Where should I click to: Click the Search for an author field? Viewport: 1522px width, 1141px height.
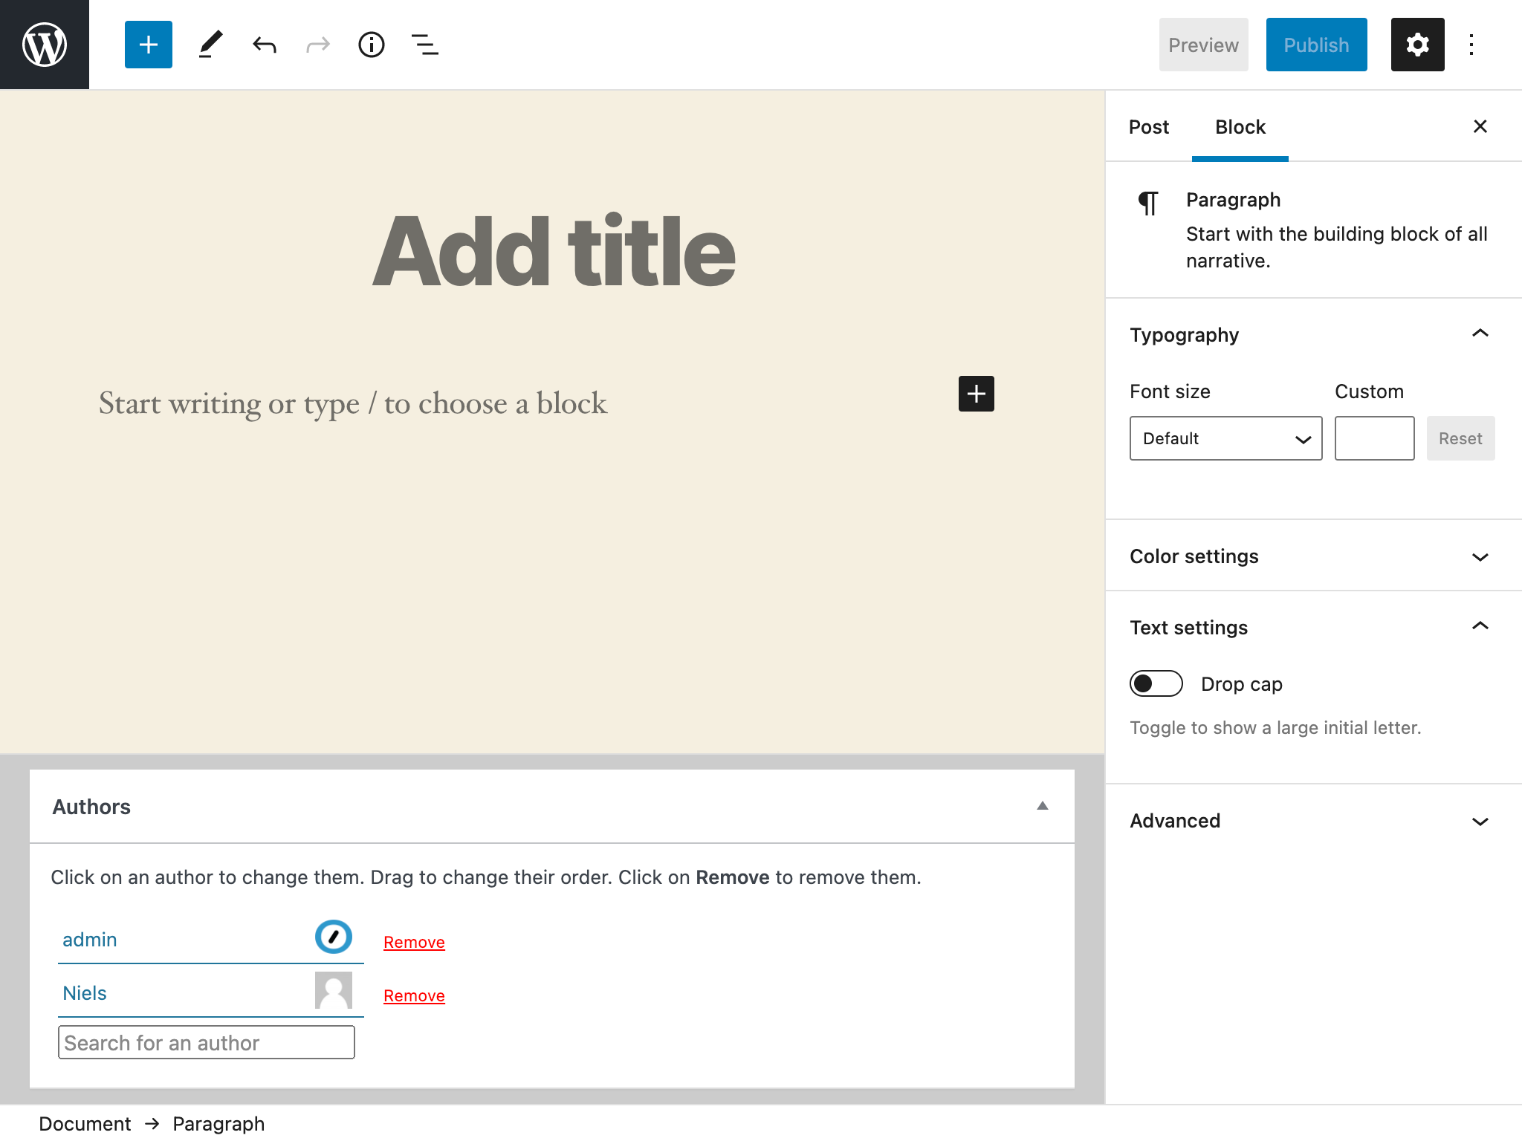(207, 1042)
